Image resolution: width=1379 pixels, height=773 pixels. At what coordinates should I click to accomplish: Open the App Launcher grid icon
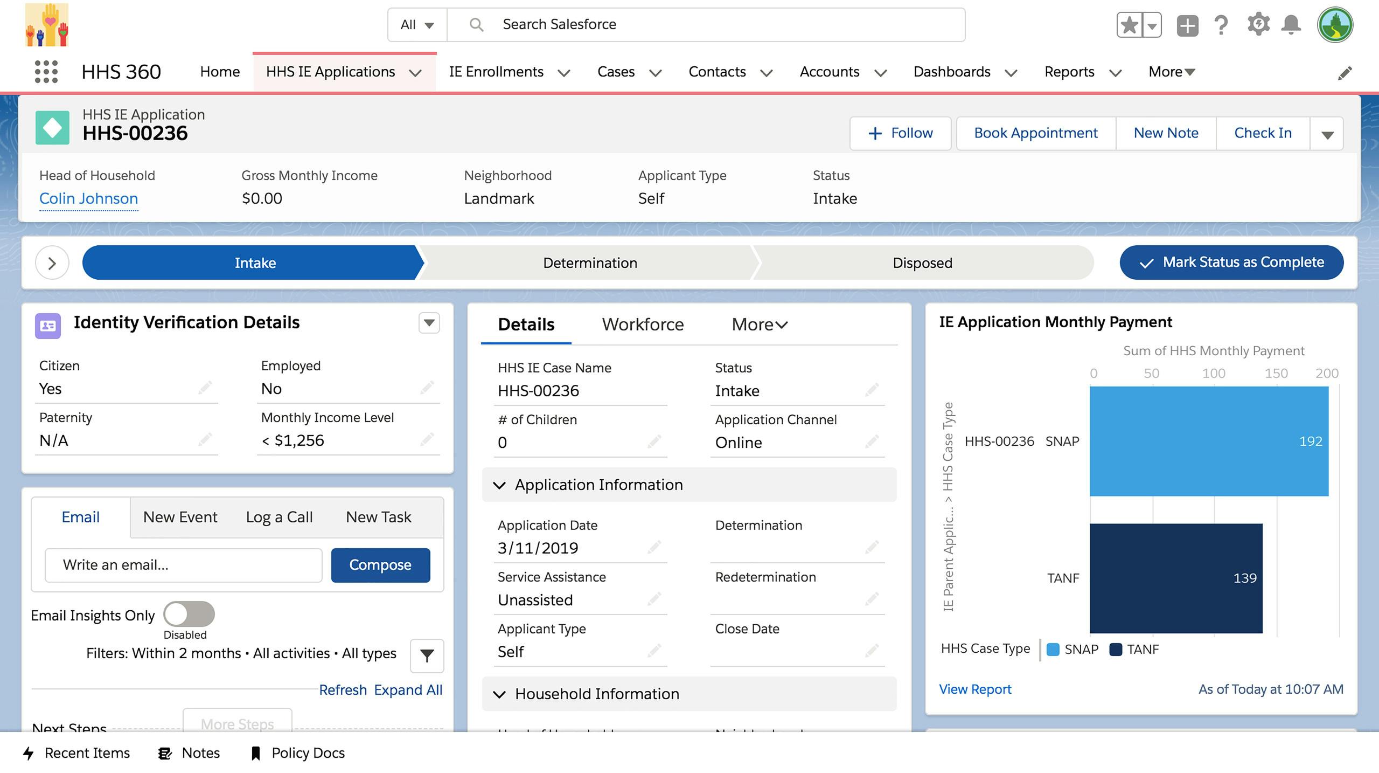tap(46, 72)
